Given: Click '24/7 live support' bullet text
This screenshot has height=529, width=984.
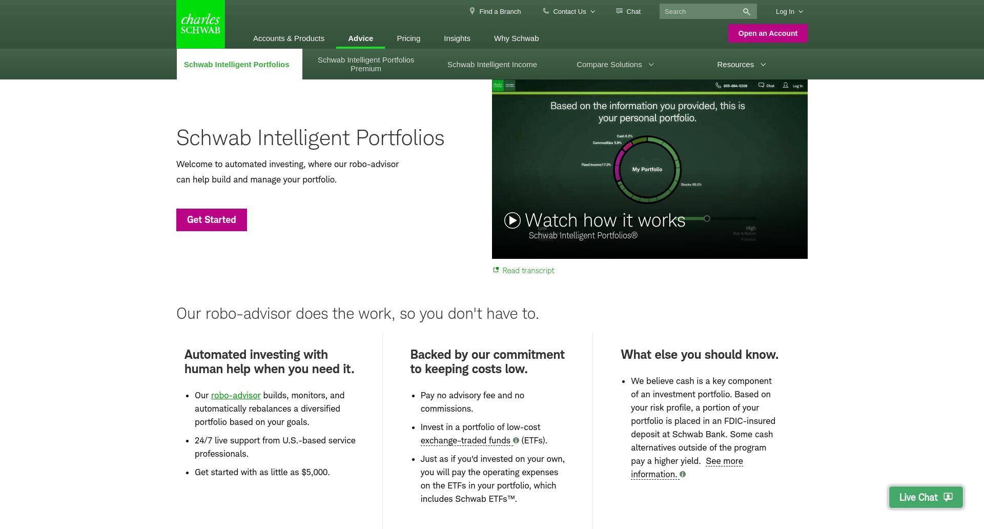Looking at the screenshot, I should [x=275, y=447].
